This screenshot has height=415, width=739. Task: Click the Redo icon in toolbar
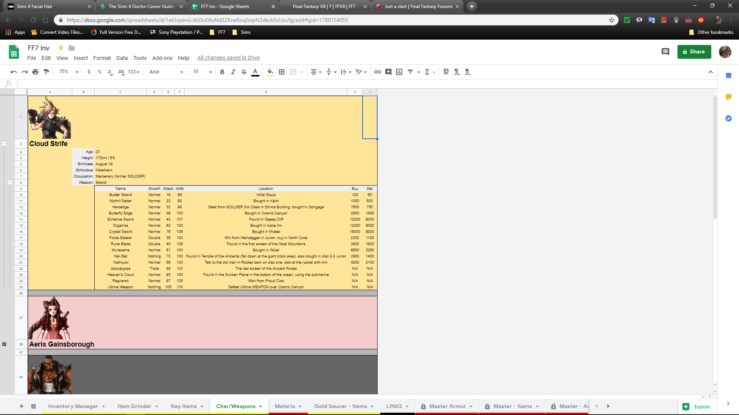[25, 72]
